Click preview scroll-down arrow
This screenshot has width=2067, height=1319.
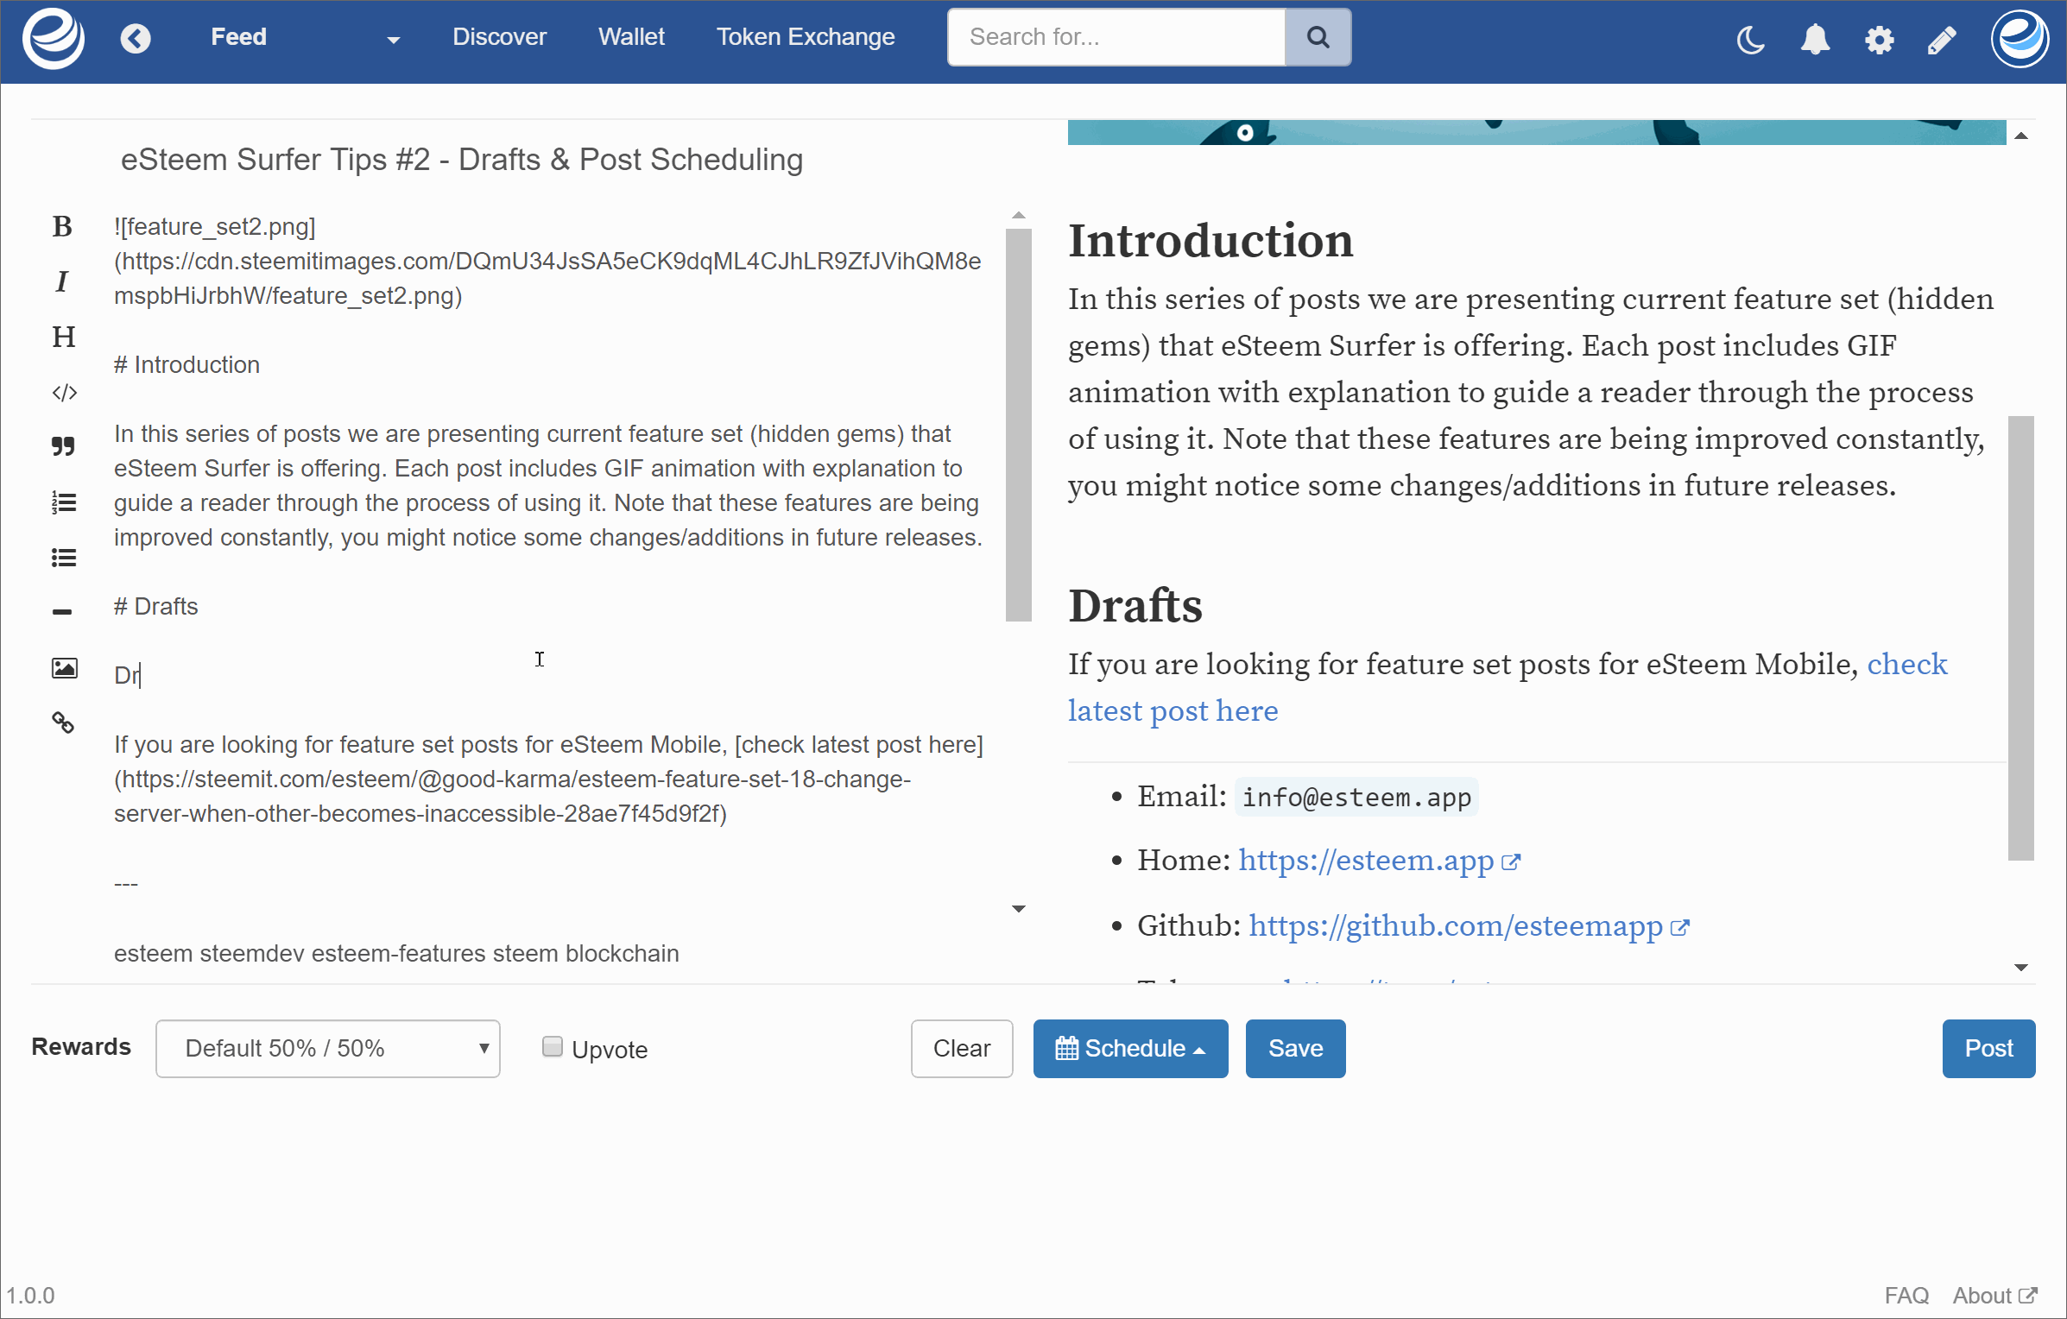(x=2021, y=968)
